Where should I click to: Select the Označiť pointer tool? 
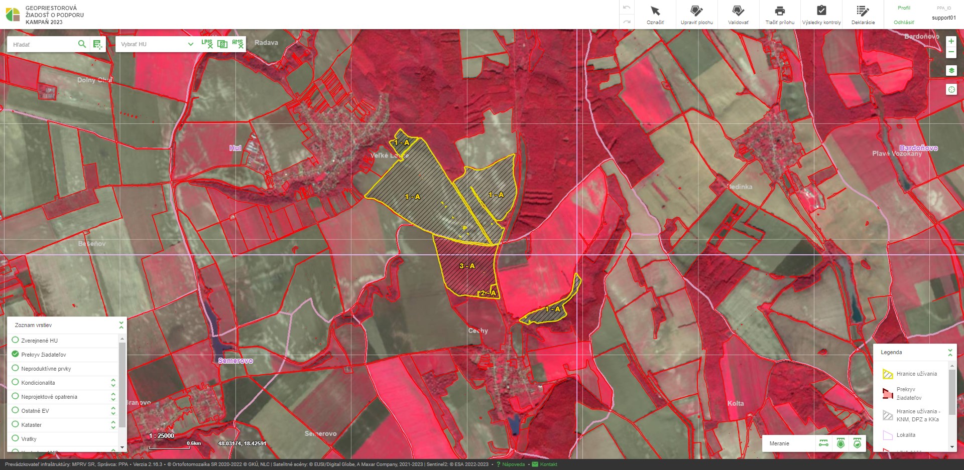[x=655, y=14]
